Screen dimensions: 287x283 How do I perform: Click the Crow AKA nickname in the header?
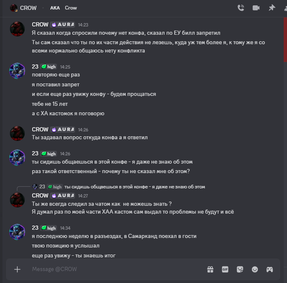pos(71,8)
